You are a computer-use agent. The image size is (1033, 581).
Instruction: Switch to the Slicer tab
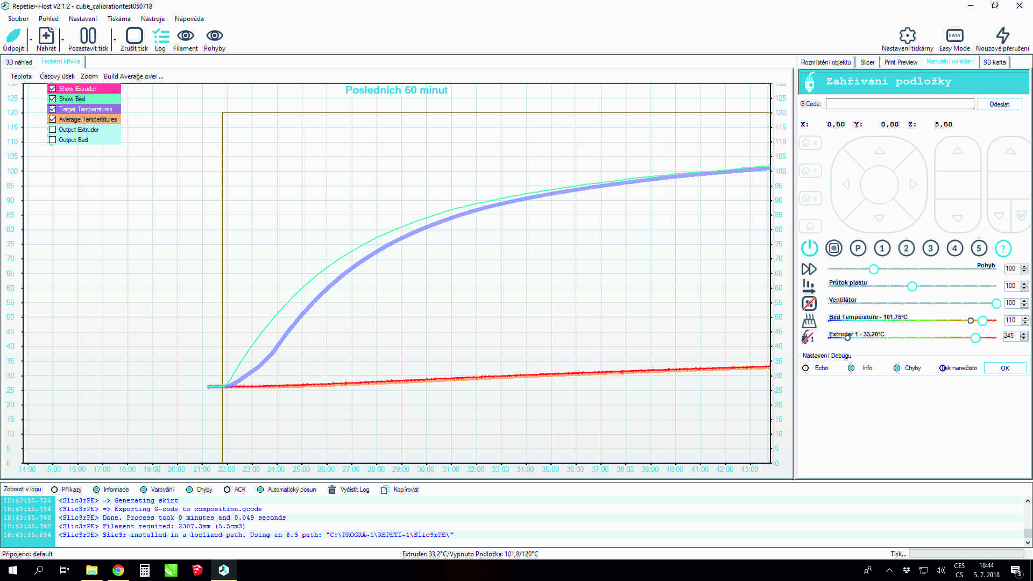[x=867, y=62]
